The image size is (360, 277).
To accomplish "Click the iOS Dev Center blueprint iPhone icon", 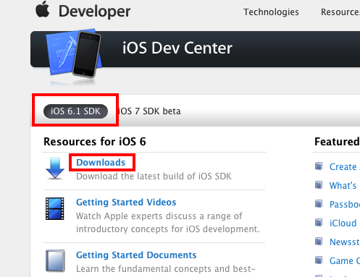I will [x=73, y=54].
